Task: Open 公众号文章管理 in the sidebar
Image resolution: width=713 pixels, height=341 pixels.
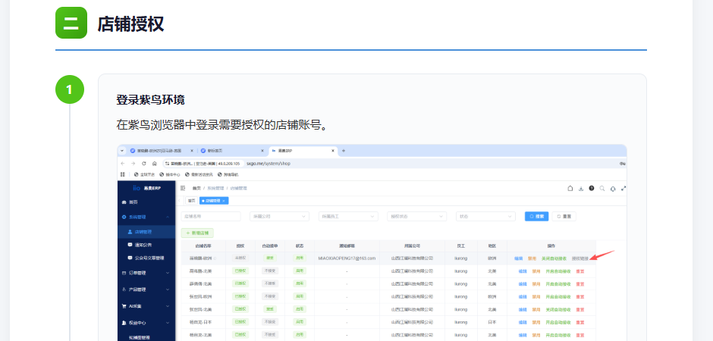Action: pos(146,258)
